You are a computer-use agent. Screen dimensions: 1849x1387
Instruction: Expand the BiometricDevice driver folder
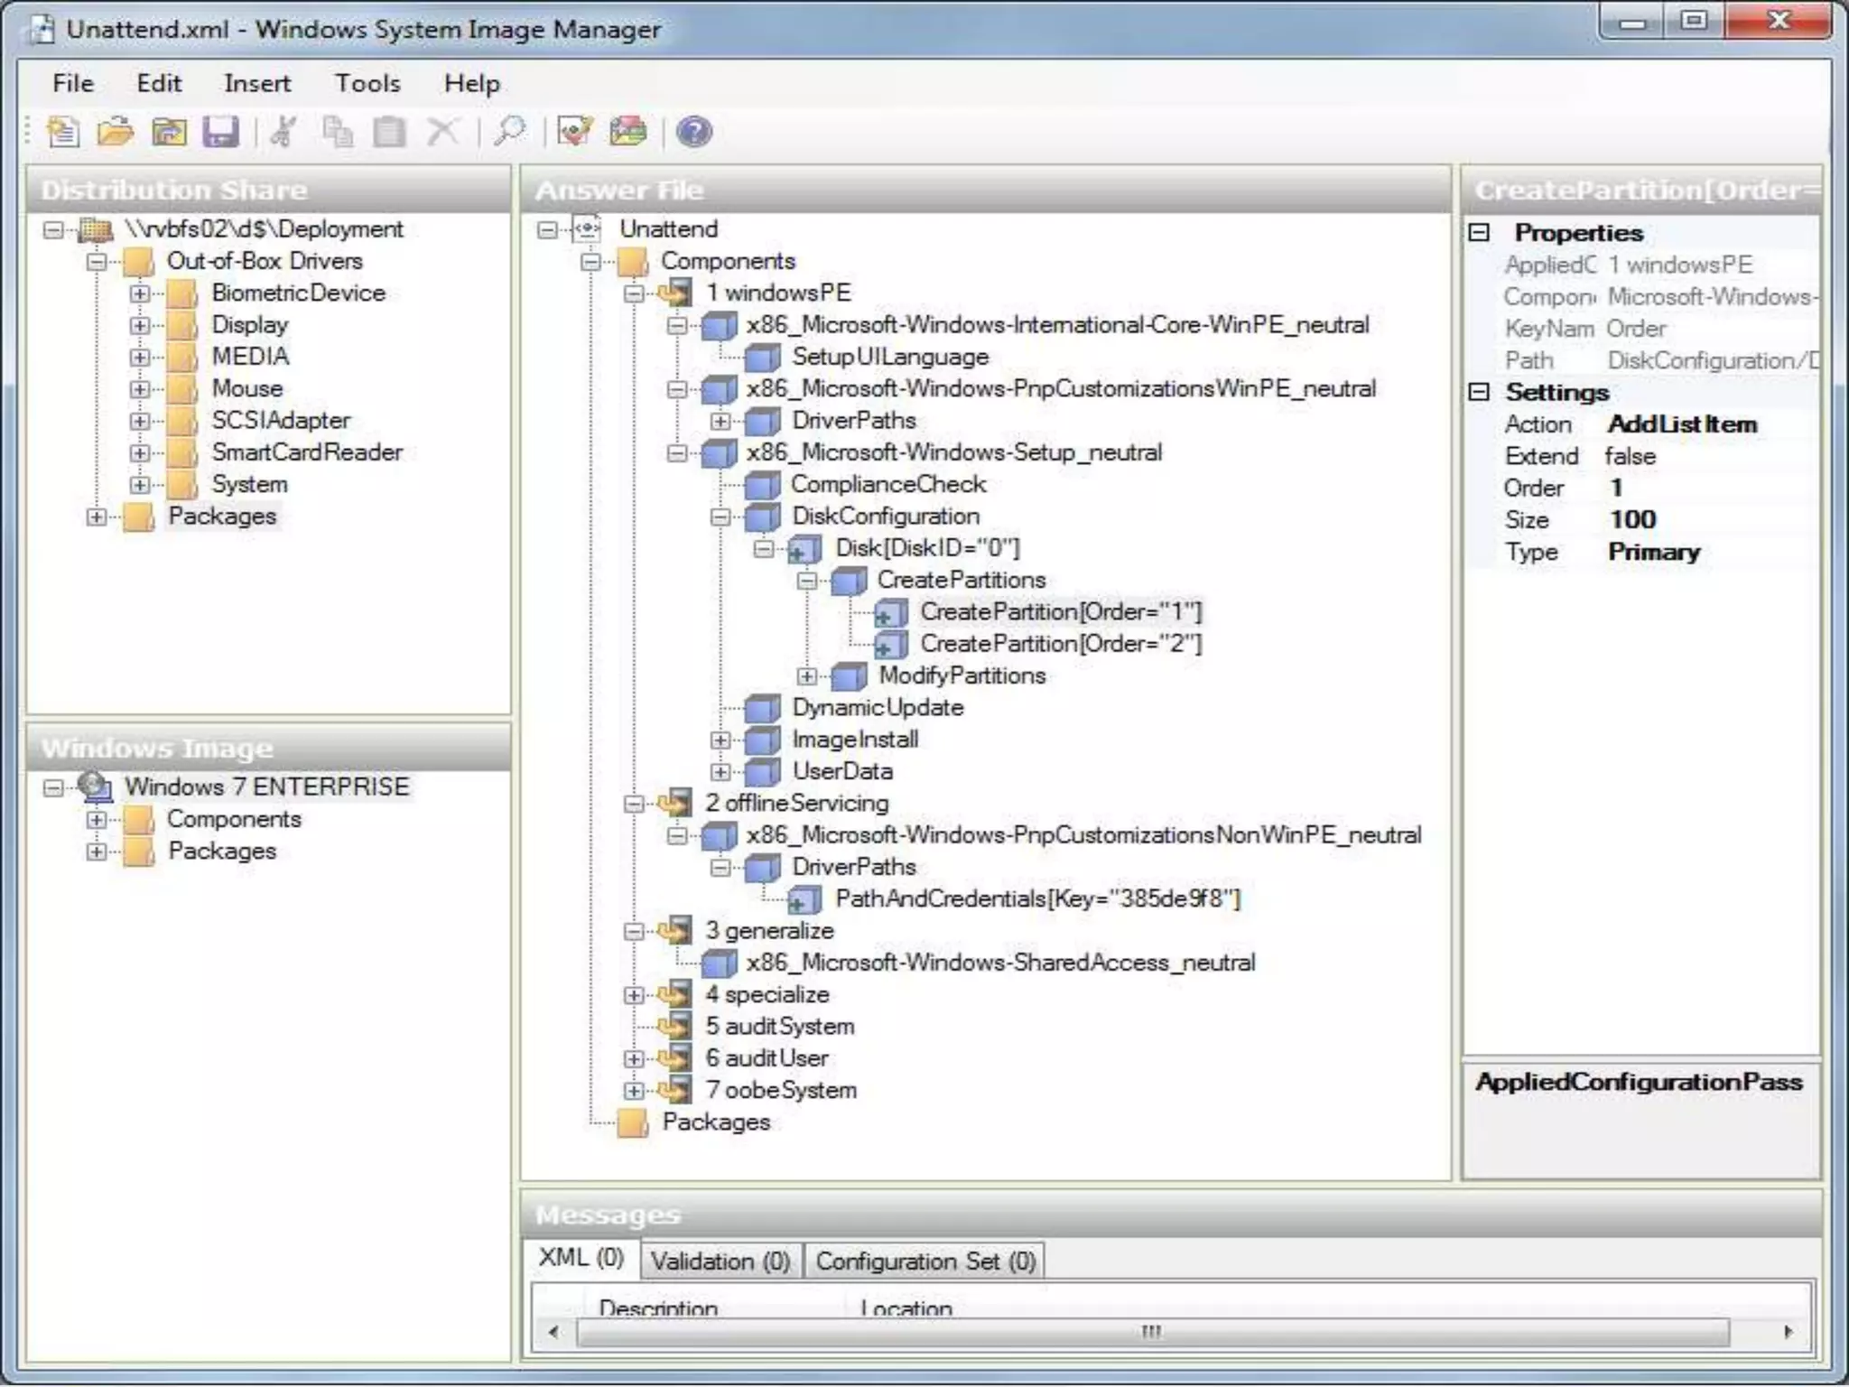140,293
